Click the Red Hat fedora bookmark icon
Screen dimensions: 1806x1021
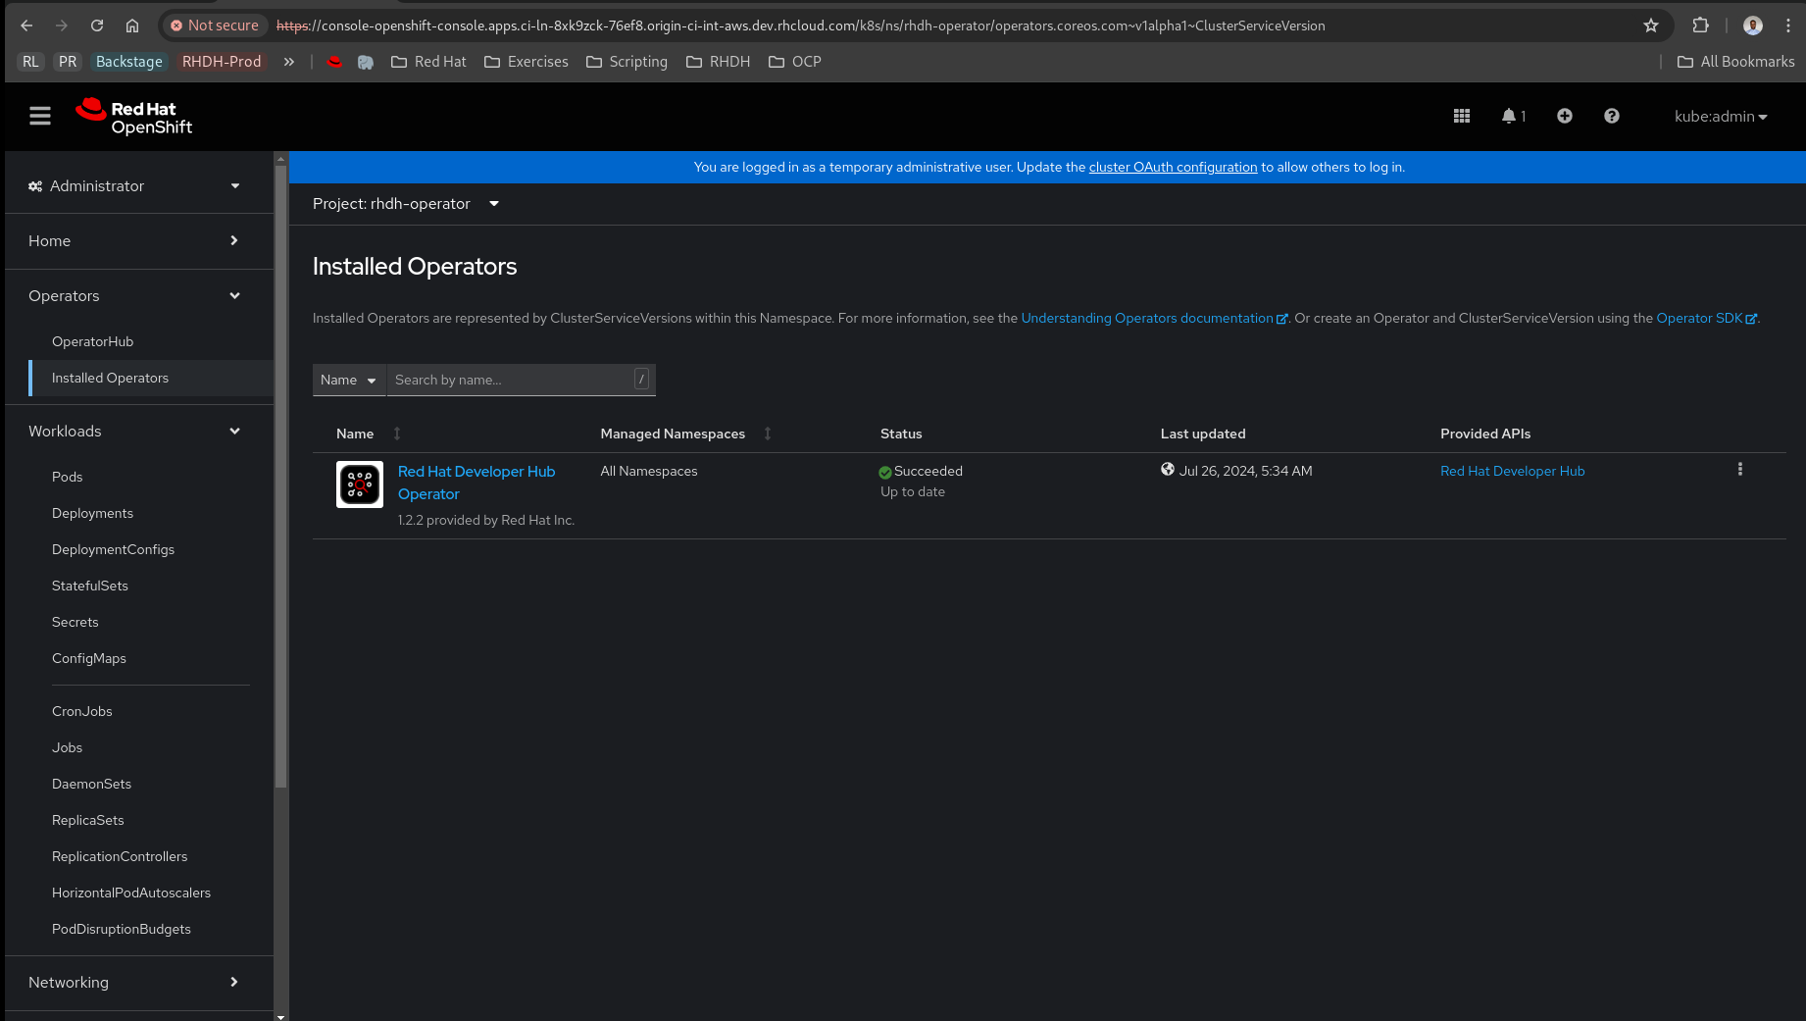(334, 62)
